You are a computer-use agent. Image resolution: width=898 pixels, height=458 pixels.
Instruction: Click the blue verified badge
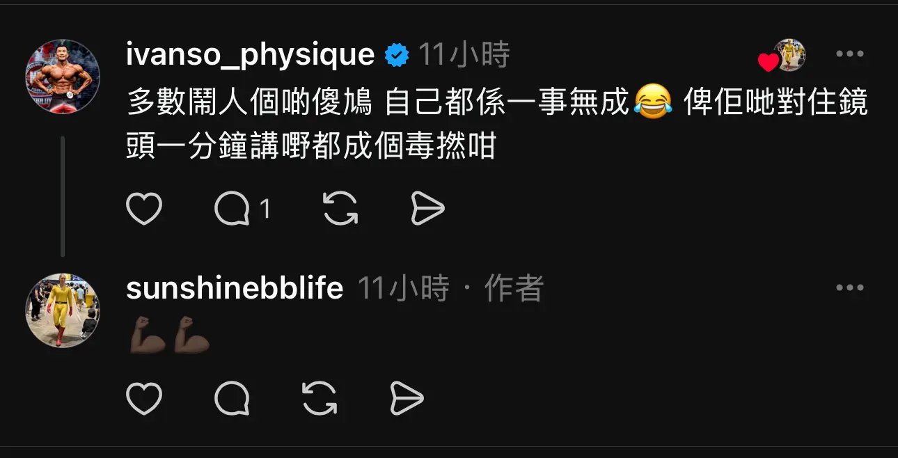point(397,55)
